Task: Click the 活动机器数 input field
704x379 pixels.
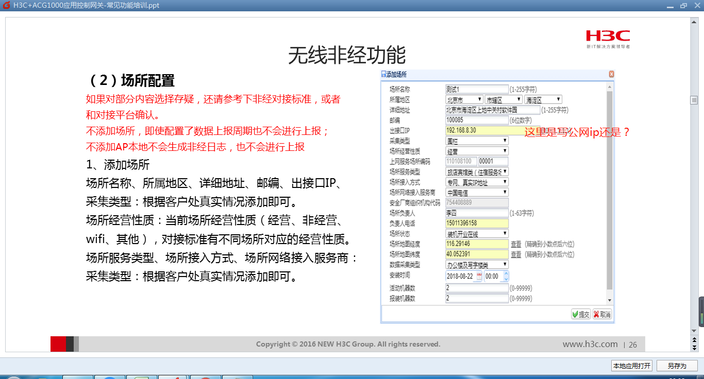Action: coord(477,288)
